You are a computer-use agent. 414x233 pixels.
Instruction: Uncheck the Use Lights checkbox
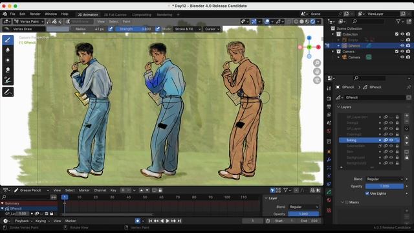point(367,194)
